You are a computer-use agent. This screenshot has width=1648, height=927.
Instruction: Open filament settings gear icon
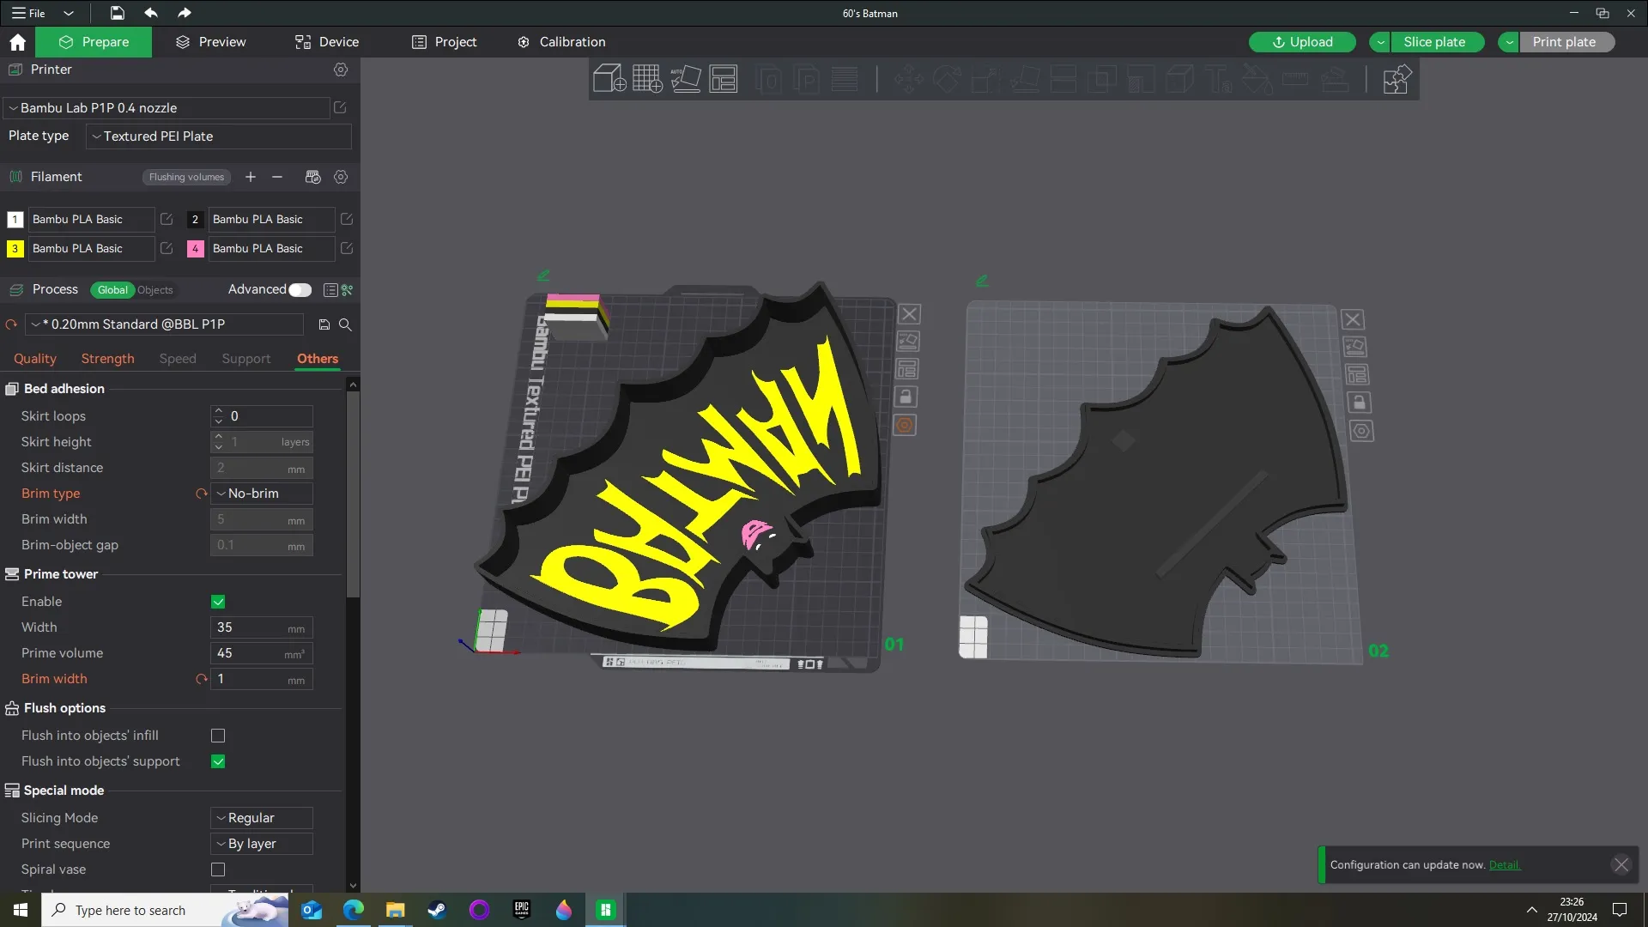(341, 177)
